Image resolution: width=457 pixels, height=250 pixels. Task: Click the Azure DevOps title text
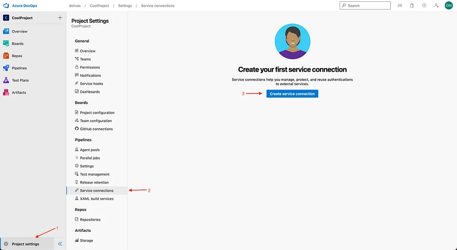click(x=25, y=6)
